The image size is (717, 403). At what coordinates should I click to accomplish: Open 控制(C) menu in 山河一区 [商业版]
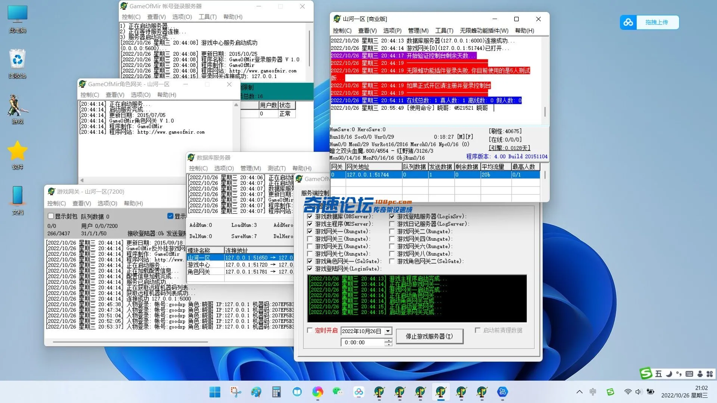342,31
